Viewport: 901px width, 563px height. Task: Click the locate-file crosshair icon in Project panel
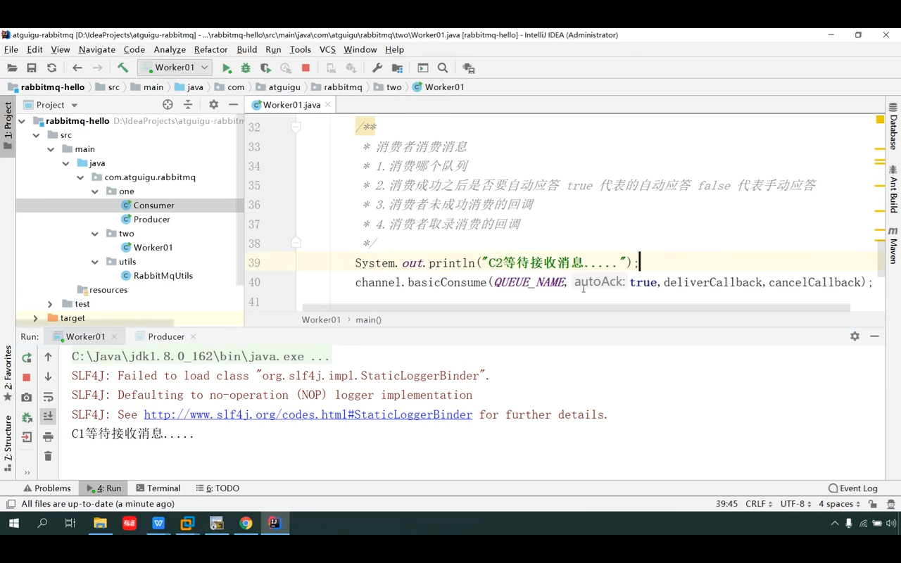168,105
